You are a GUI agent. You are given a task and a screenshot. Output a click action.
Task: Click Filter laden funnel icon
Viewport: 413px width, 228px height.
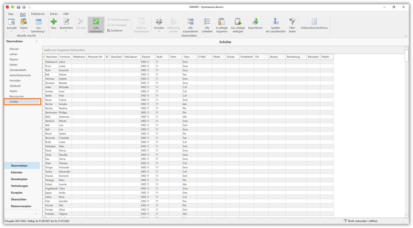tap(292, 22)
